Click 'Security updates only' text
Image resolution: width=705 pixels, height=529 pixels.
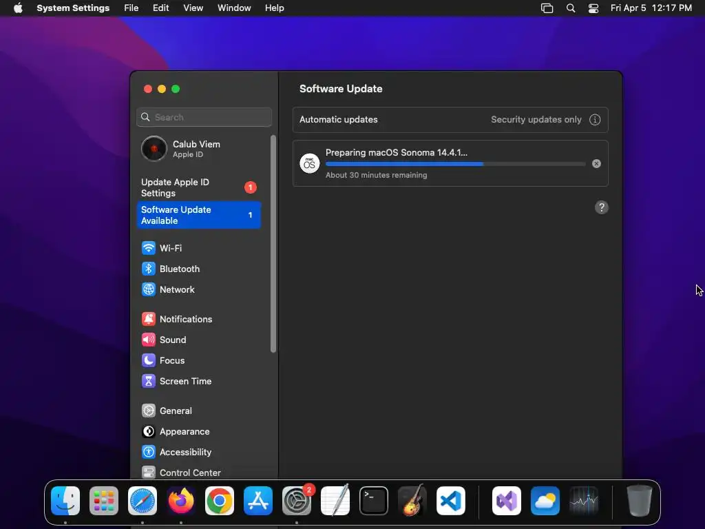(536, 120)
